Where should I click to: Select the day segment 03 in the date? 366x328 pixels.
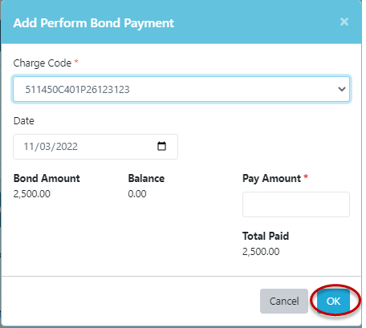tap(45, 147)
